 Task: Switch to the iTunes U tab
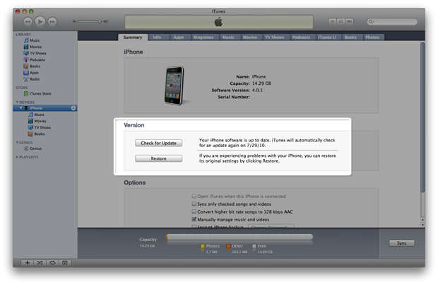pyautogui.click(x=327, y=37)
